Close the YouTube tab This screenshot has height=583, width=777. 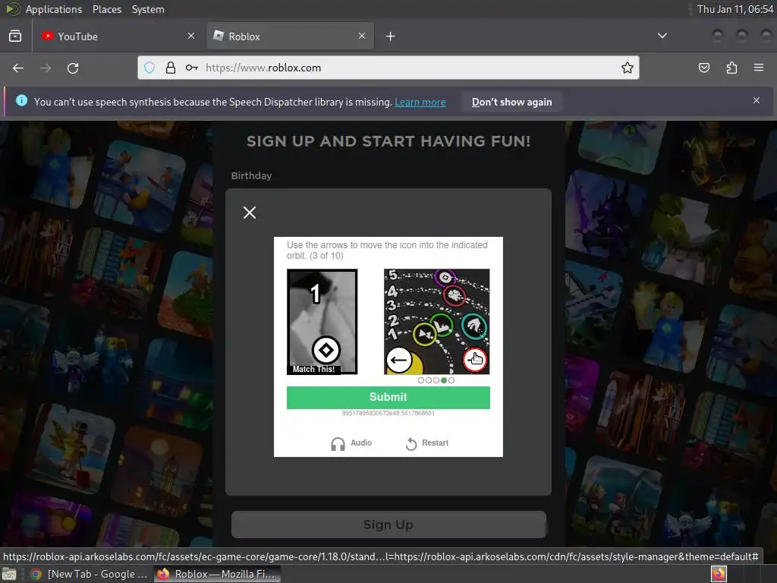coord(191,36)
